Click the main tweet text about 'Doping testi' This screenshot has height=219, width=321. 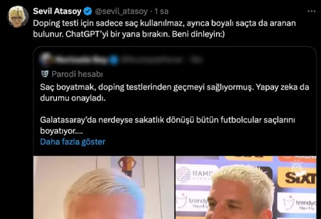click(x=164, y=29)
